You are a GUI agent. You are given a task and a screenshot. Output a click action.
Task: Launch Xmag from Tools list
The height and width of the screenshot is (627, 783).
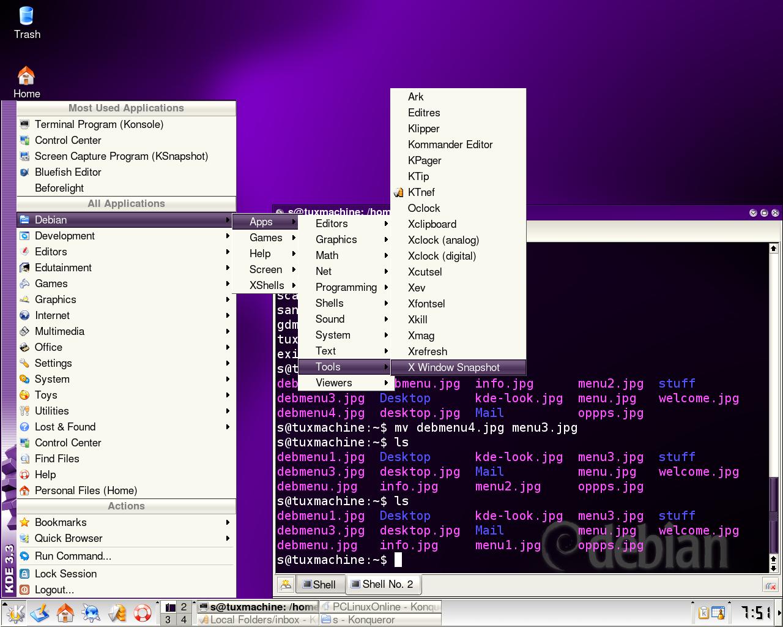(458, 336)
